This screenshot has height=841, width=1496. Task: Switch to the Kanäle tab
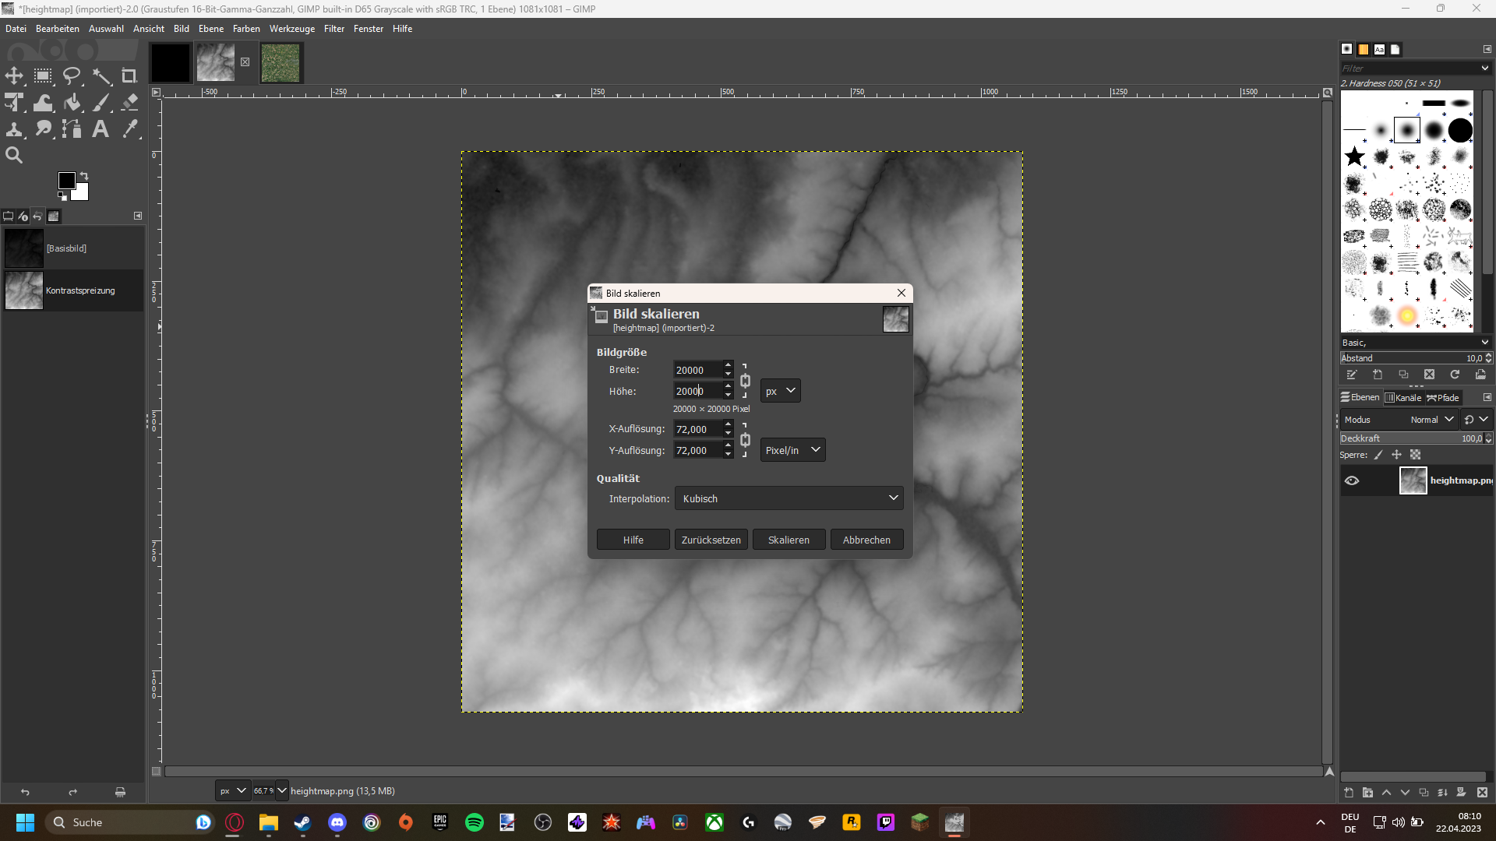point(1403,398)
